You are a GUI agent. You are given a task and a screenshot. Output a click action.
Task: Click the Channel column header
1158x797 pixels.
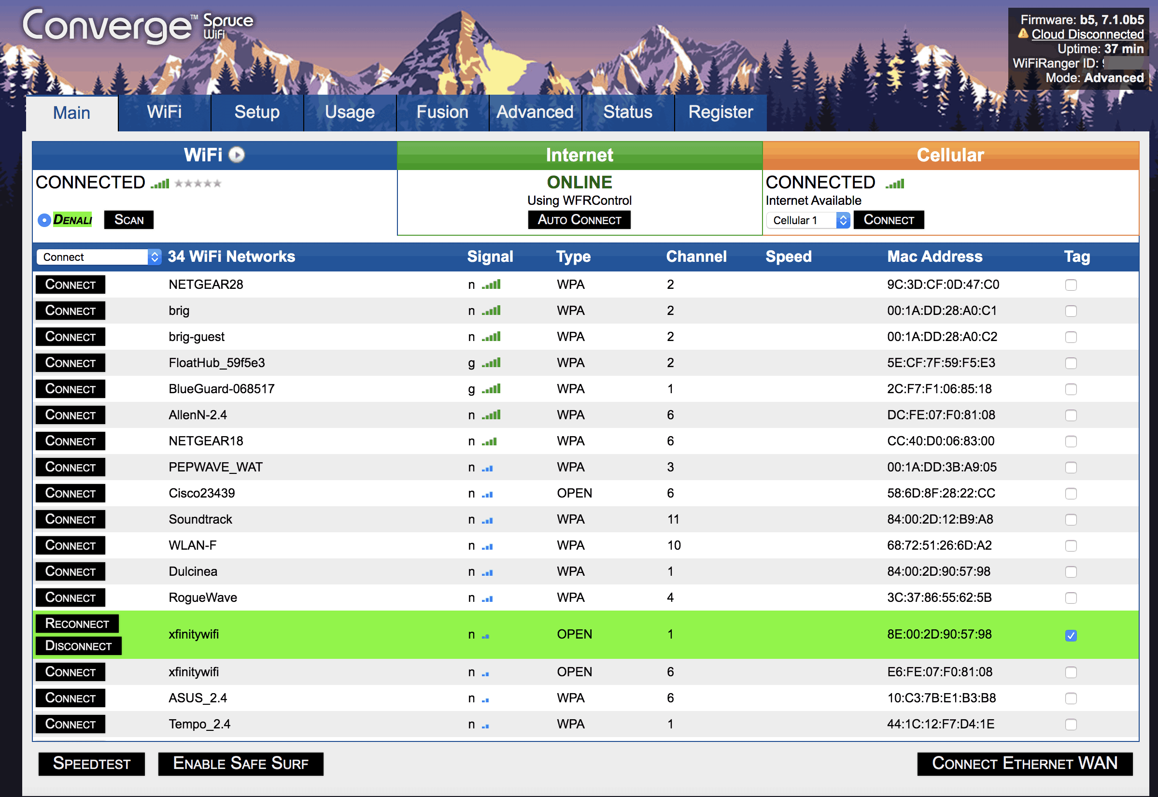(696, 256)
